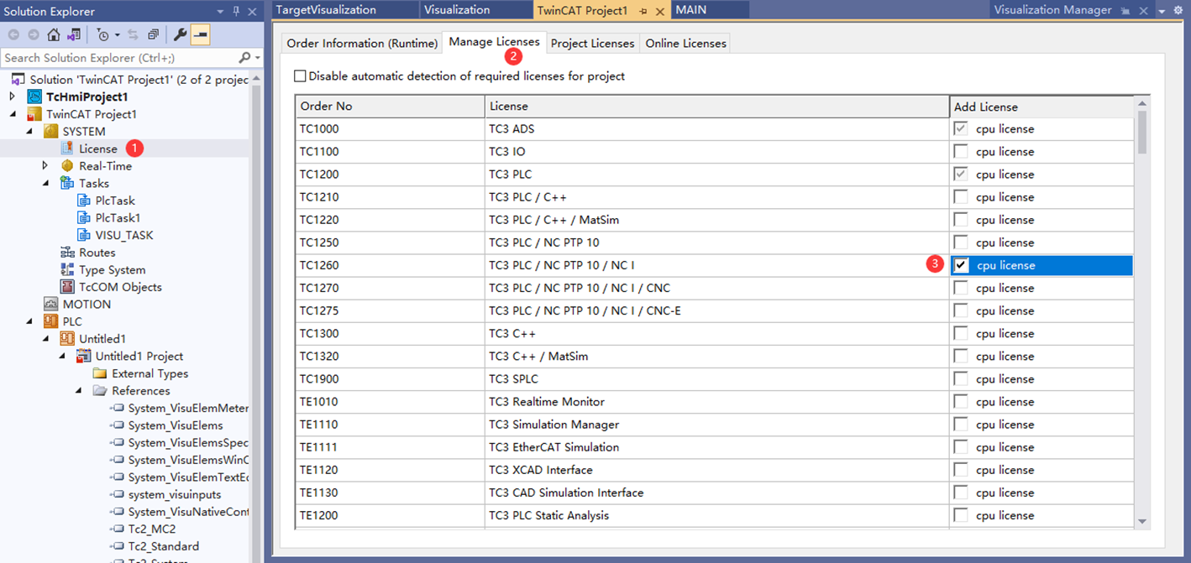
Task: Click the pin icon on TwinCAT Project1 tab
Action: coord(643,11)
